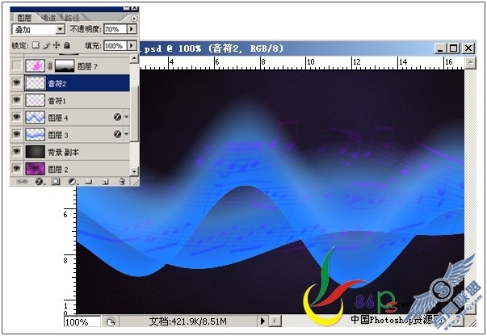The width and height of the screenshot is (487, 336).
Task: Click the 文档:421.9K/8.51M status text
Action: pos(187,321)
